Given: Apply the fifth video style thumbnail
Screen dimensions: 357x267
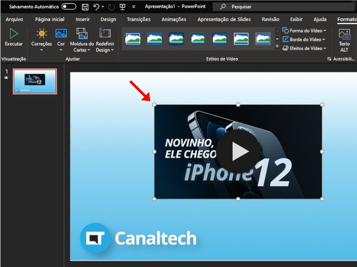Looking at the screenshot, I should (220, 39).
